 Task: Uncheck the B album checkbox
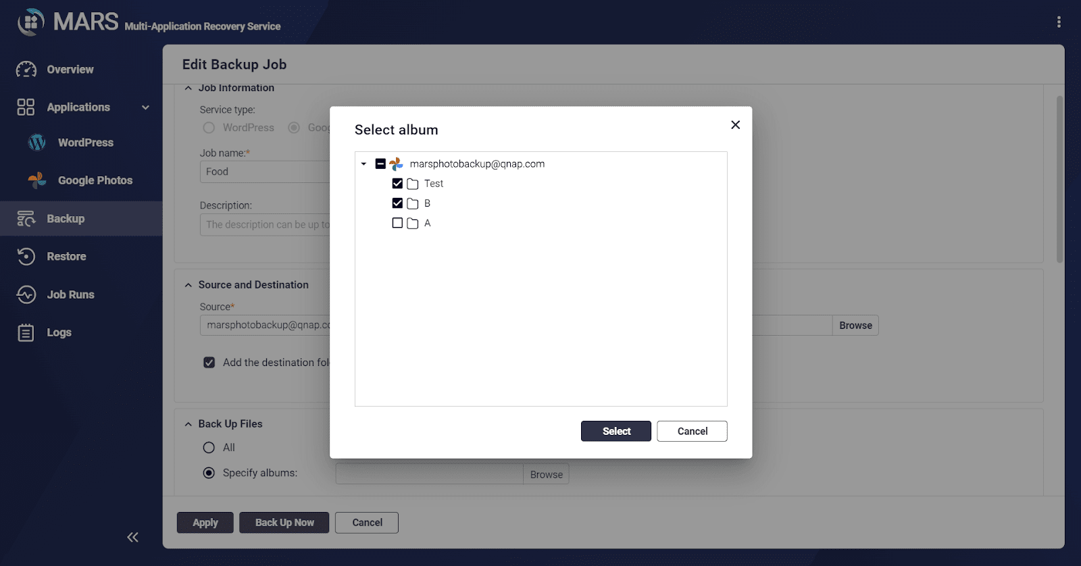point(397,203)
